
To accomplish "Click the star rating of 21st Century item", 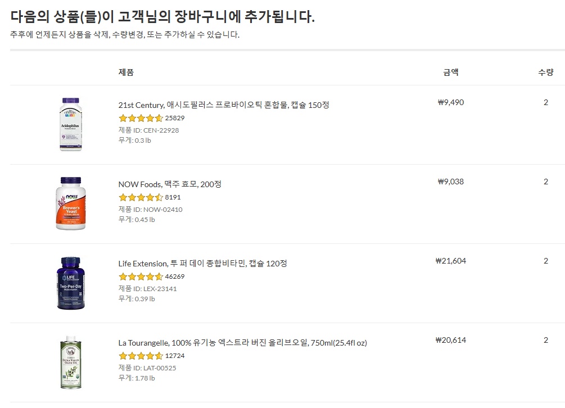I will (141, 118).
